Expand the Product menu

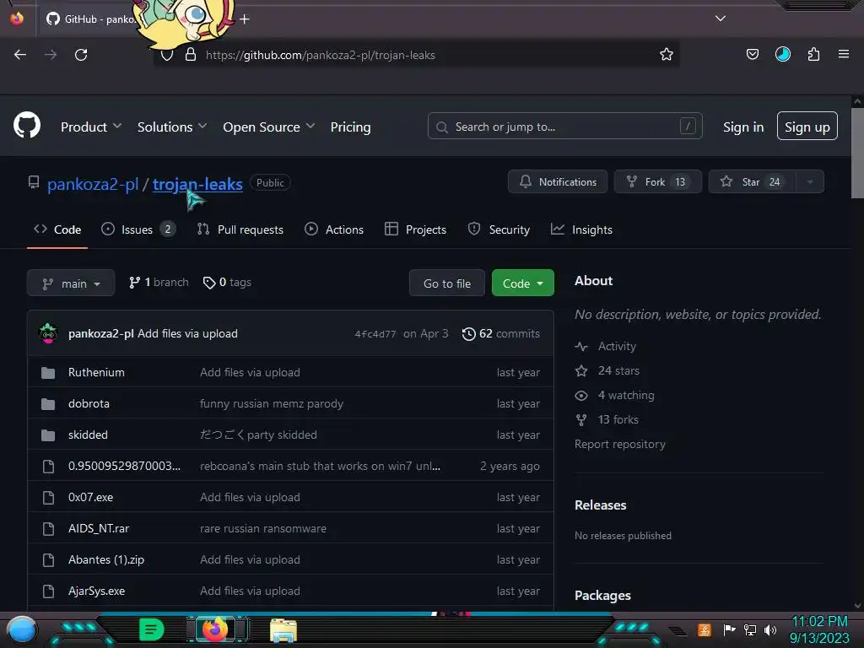(91, 127)
